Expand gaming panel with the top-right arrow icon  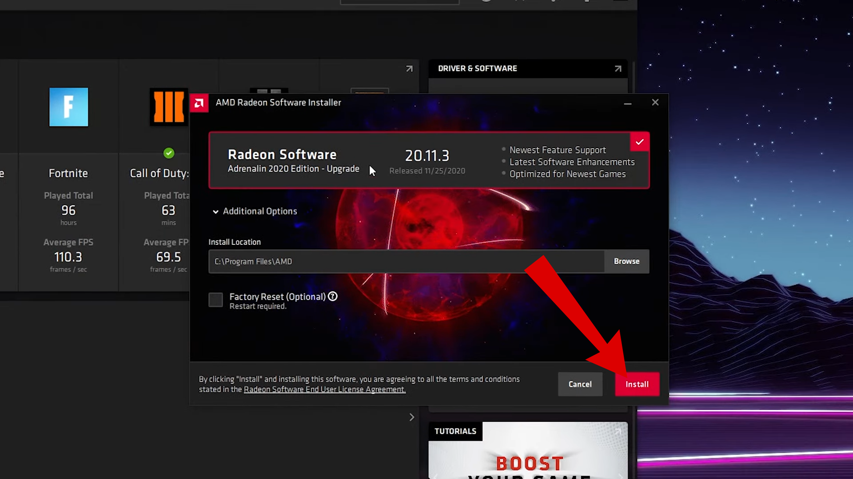(409, 69)
